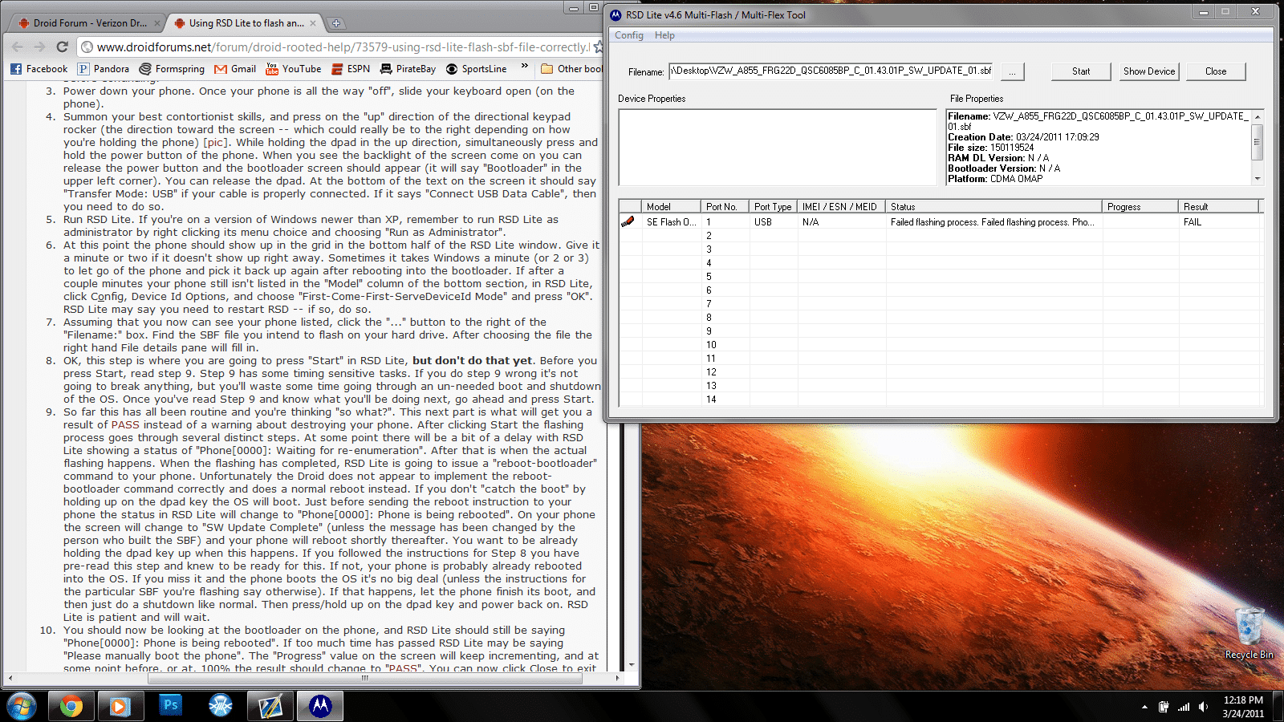Open the Facebook bookmark
The height and width of the screenshot is (722, 1284).
[39, 69]
